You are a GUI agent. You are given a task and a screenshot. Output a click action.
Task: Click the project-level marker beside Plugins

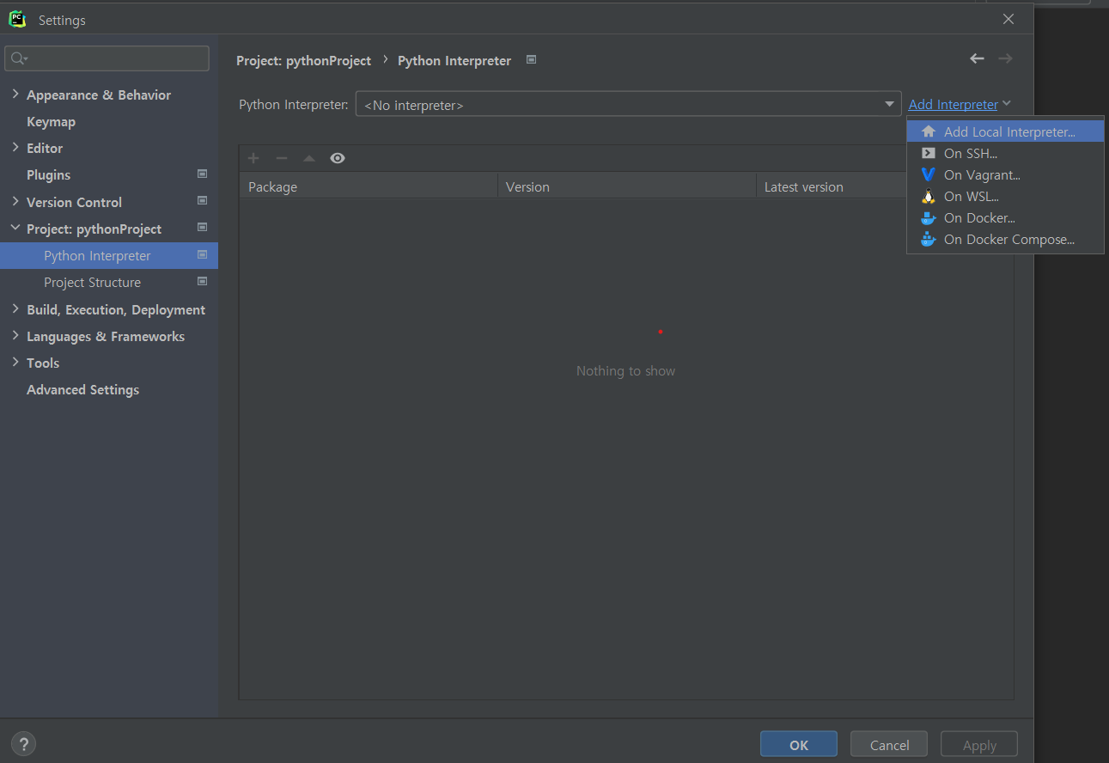(x=203, y=174)
